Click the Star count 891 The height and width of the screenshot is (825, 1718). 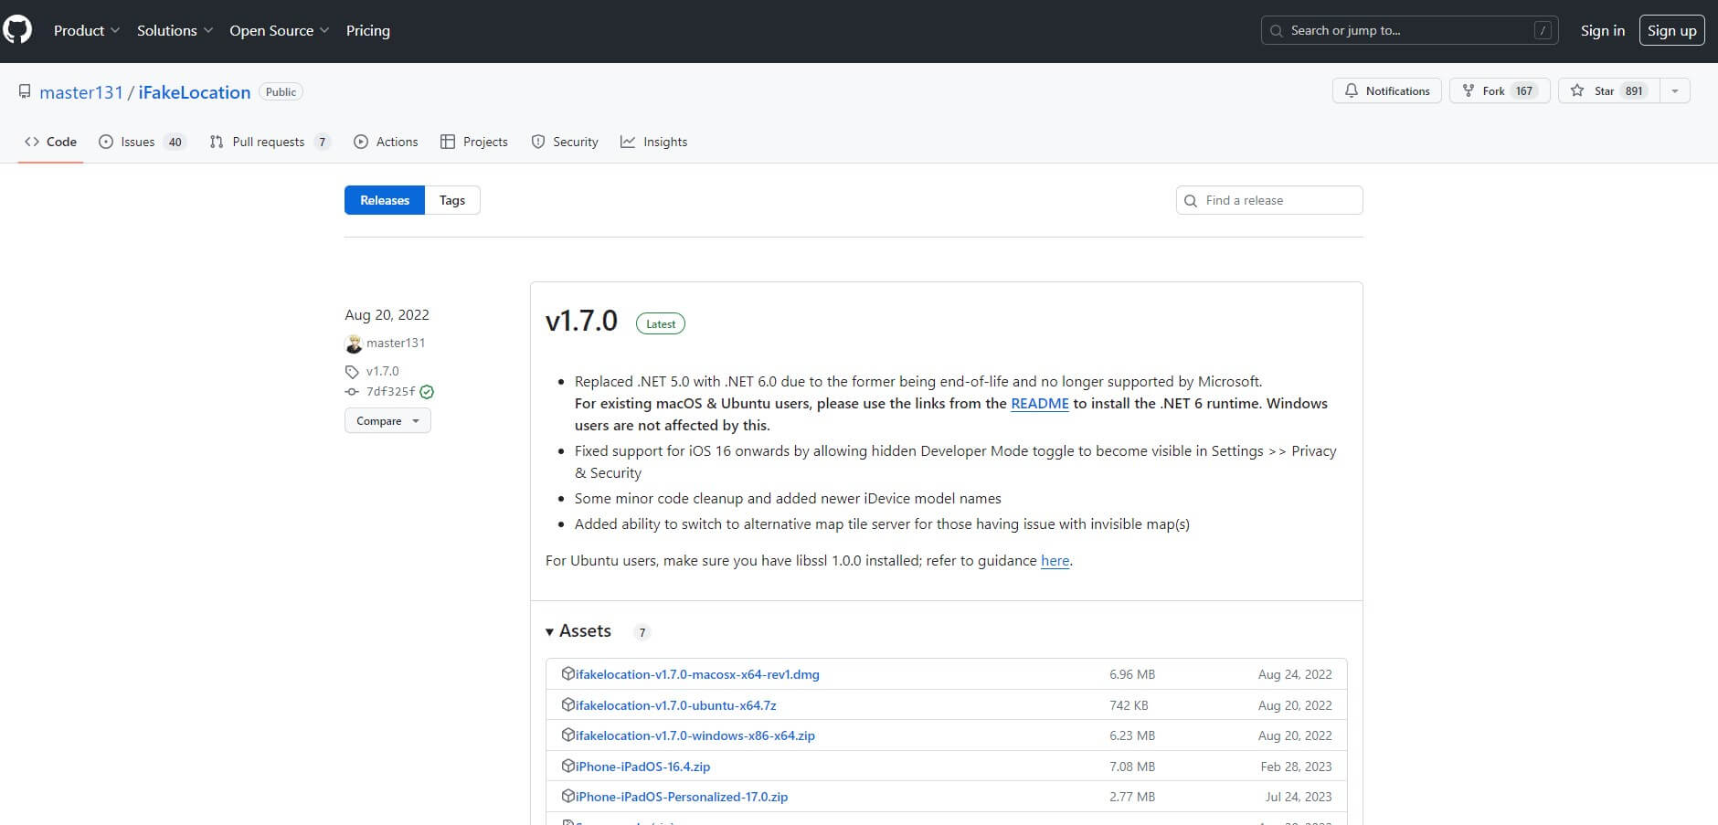(1634, 90)
